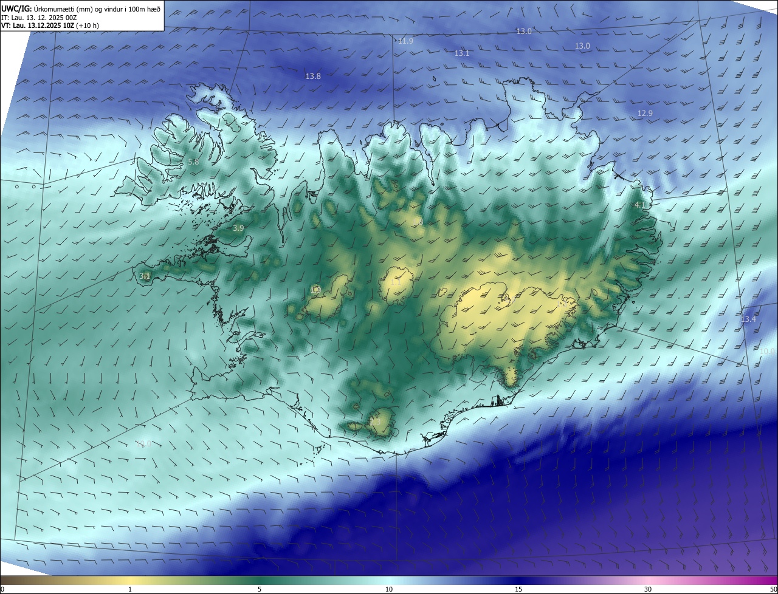The height and width of the screenshot is (594, 778).
Task: Select the 13.8 value label
Action: [313, 76]
